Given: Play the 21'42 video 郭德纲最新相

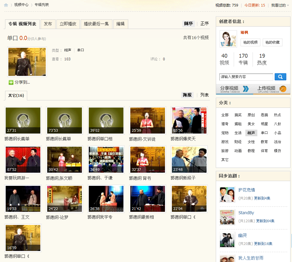Looking at the screenshot, I should (148, 199).
